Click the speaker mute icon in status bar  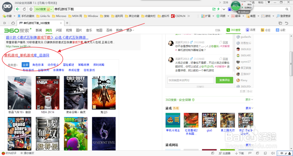click(x=272, y=153)
